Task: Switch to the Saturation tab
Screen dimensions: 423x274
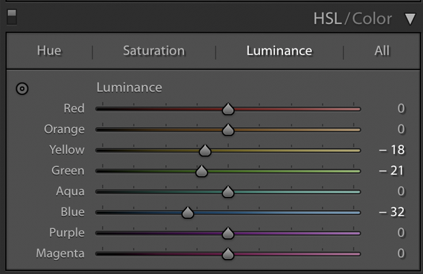Action: (154, 51)
